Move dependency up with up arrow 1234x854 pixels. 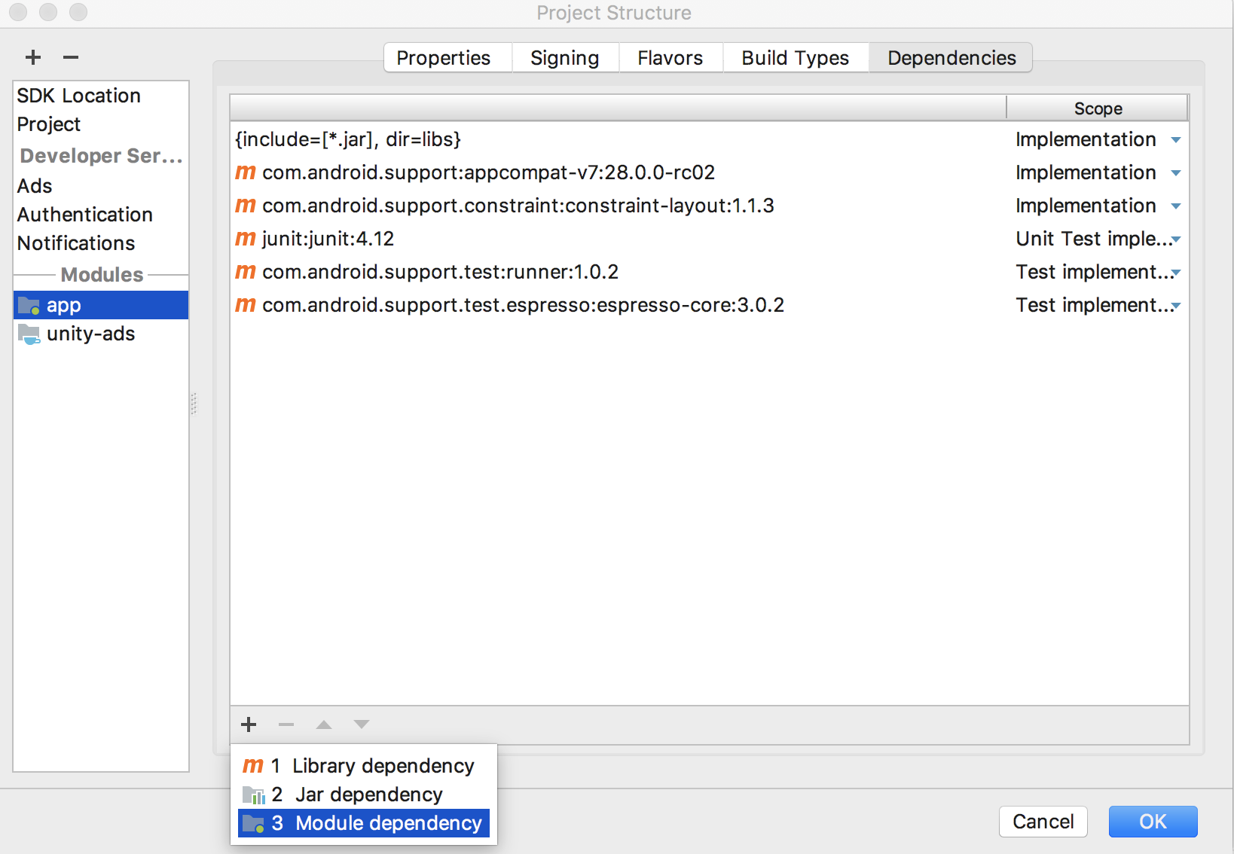pyautogui.click(x=324, y=724)
